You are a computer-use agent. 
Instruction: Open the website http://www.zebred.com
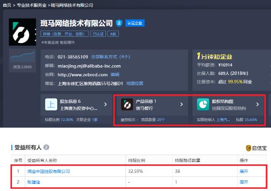[82, 75]
